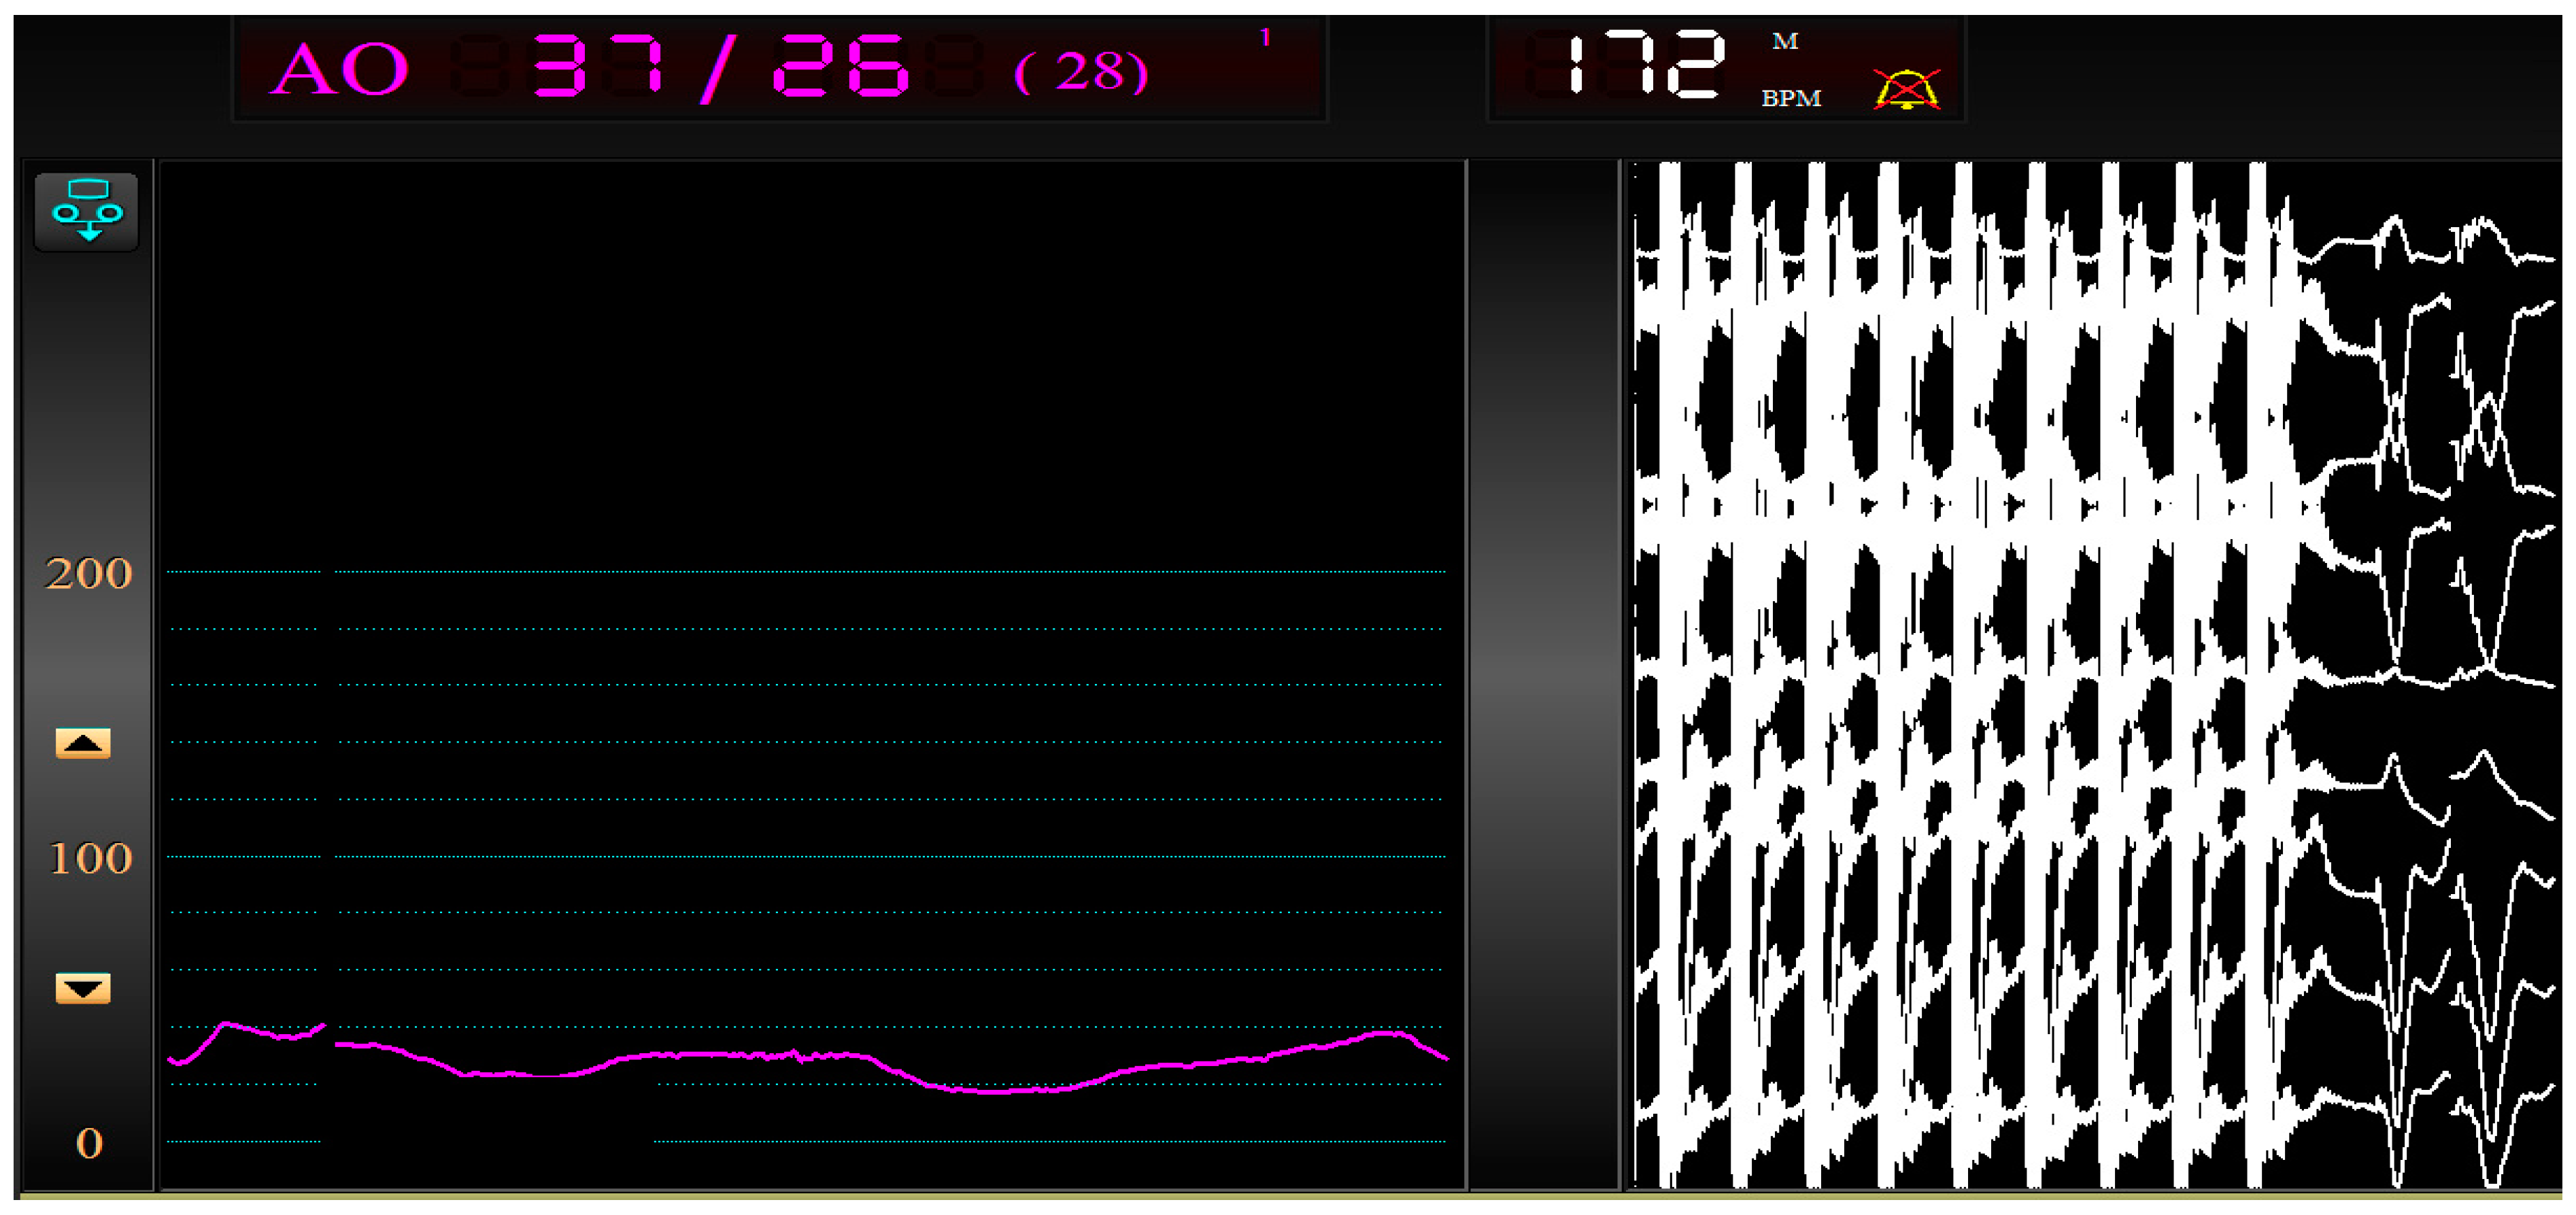
Task: Click the 100 scale label
Action: tap(90, 858)
